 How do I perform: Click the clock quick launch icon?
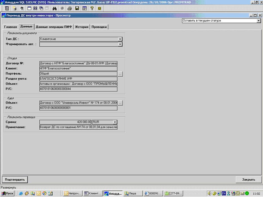click(39, 193)
